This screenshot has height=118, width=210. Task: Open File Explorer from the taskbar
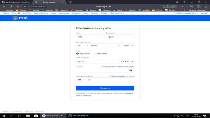(28, 116)
